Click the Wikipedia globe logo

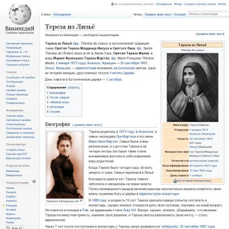pyautogui.click(x=20, y=14)
